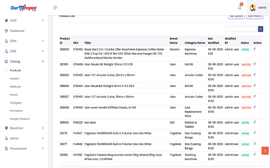Click the Procurement sidebar icon

click(6, 148)
